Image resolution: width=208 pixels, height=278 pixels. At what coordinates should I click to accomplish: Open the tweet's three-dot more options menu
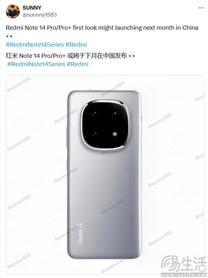pyautogui.click(x=201, y=8)
